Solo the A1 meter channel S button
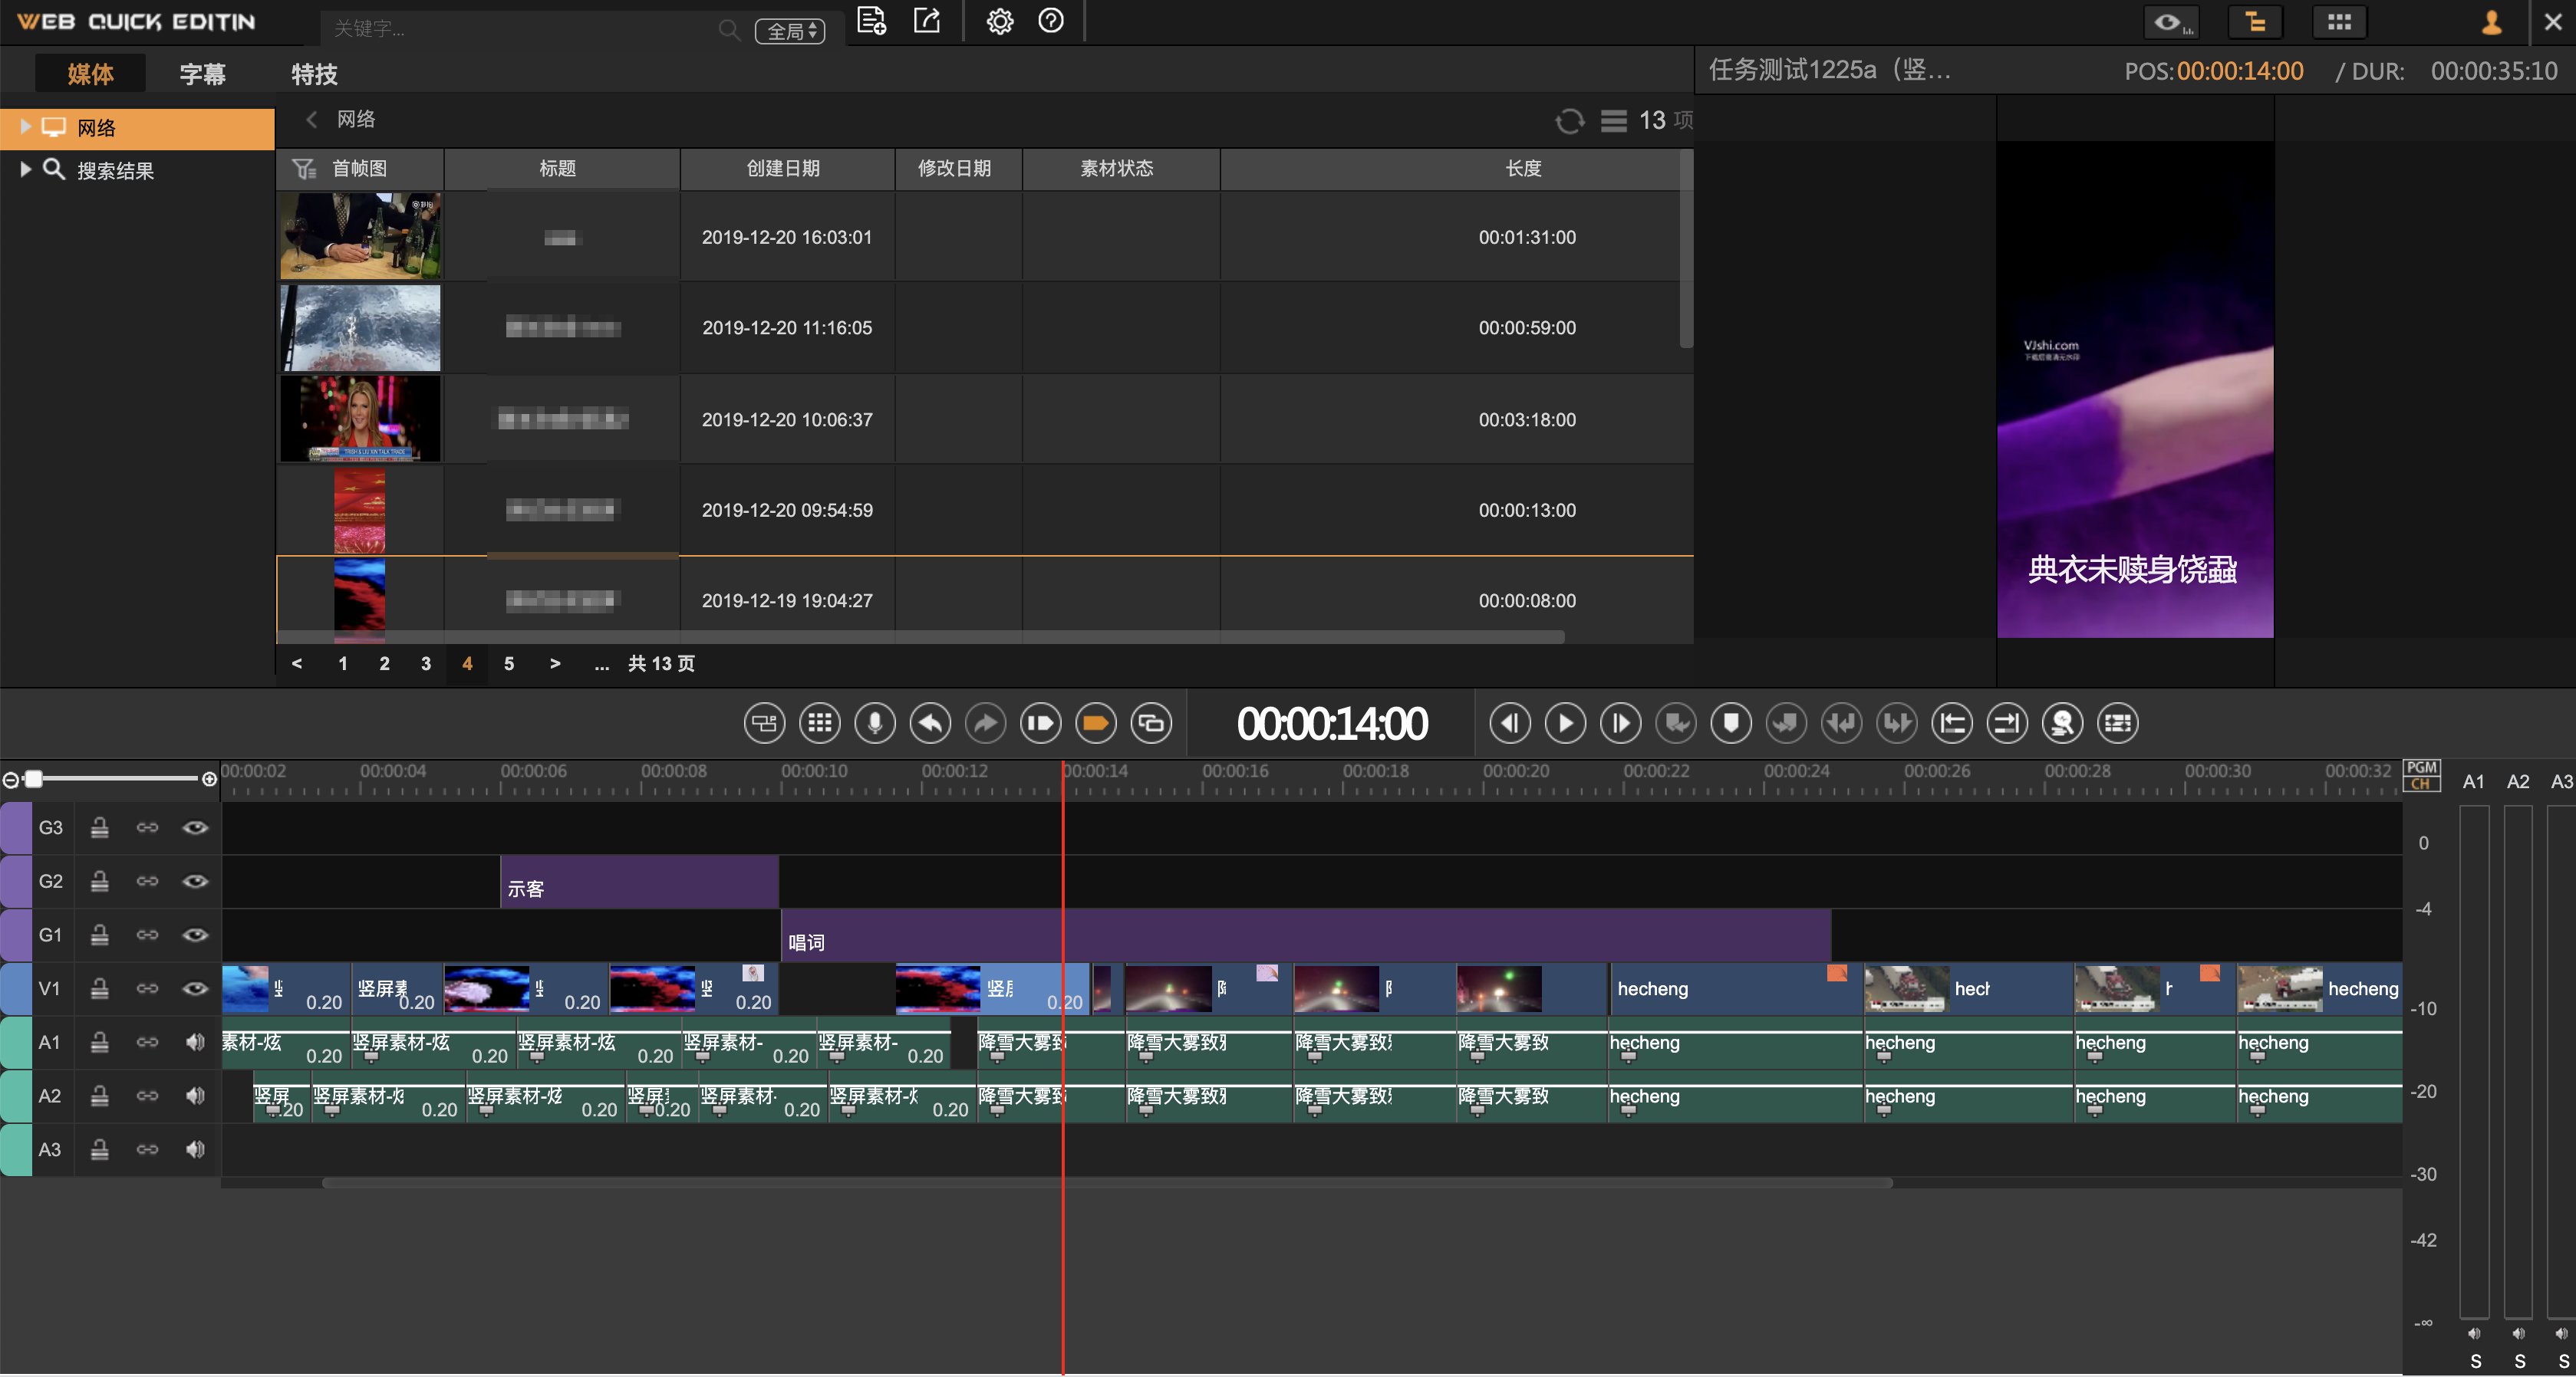 click(x=2475, y=1362)
